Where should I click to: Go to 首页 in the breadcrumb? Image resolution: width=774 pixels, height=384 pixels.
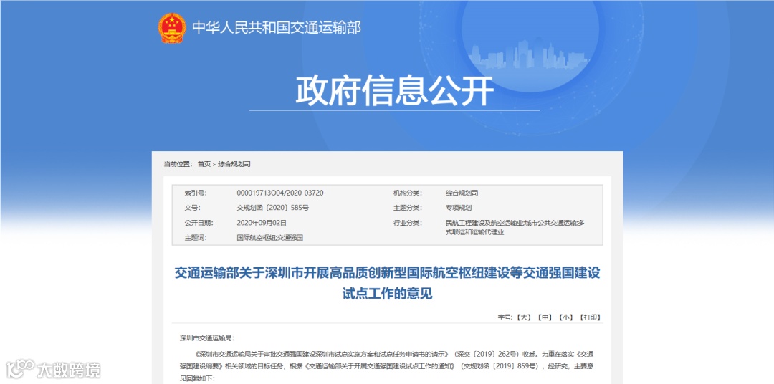[204, 164]
